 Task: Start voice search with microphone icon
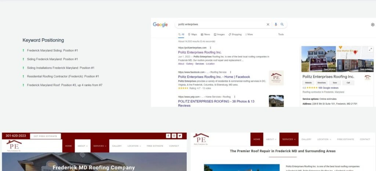(276, 24)
